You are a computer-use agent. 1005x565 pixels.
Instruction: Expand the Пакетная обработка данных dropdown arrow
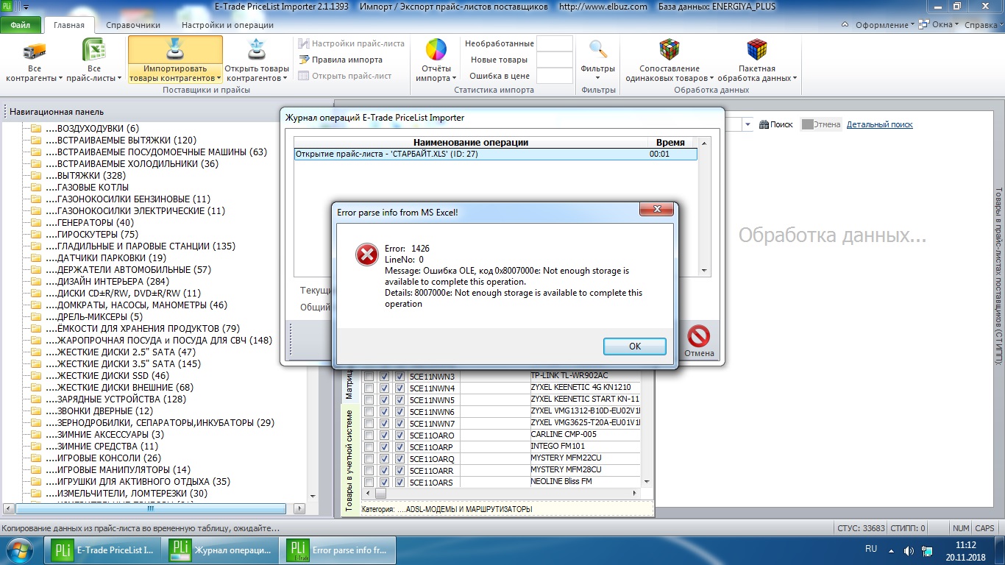point(795,79)
